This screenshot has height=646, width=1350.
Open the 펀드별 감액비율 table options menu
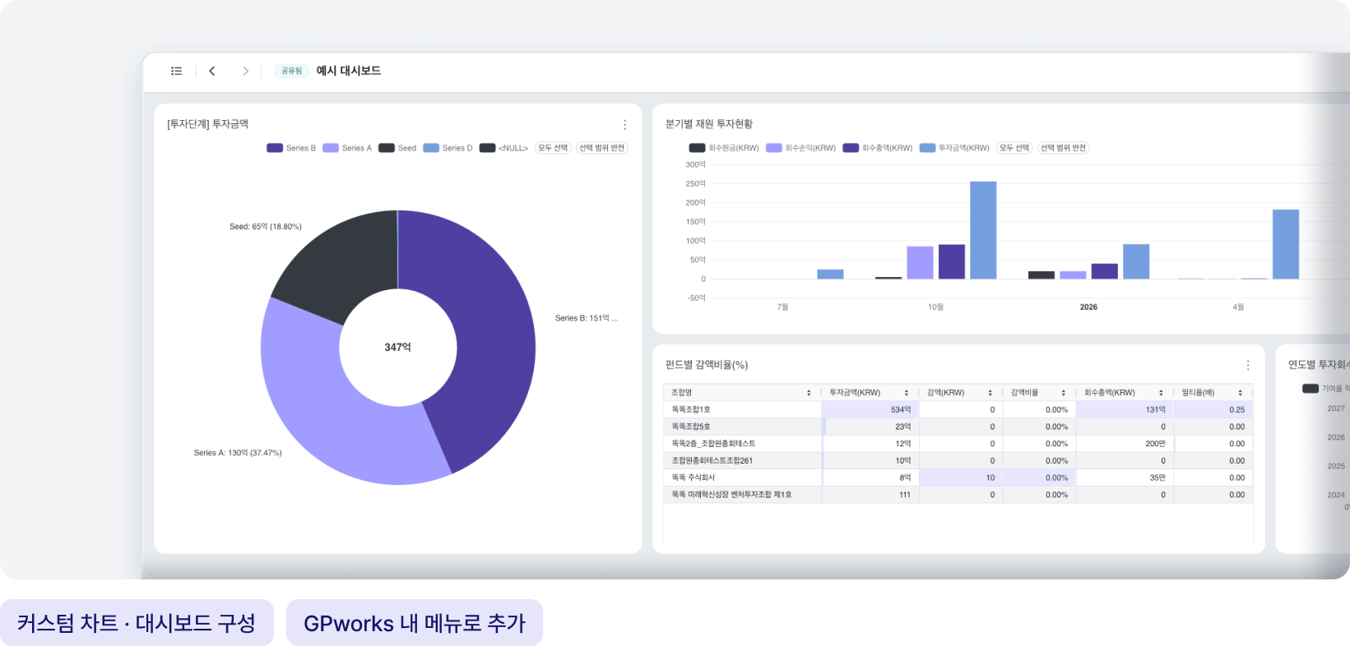click(x=1247, y=365)
